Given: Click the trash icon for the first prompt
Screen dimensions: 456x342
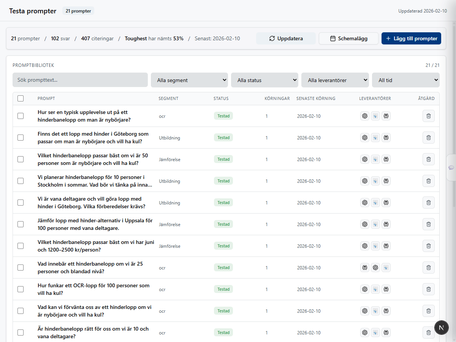Looking at the screenshot, I should tap(428, 116).
